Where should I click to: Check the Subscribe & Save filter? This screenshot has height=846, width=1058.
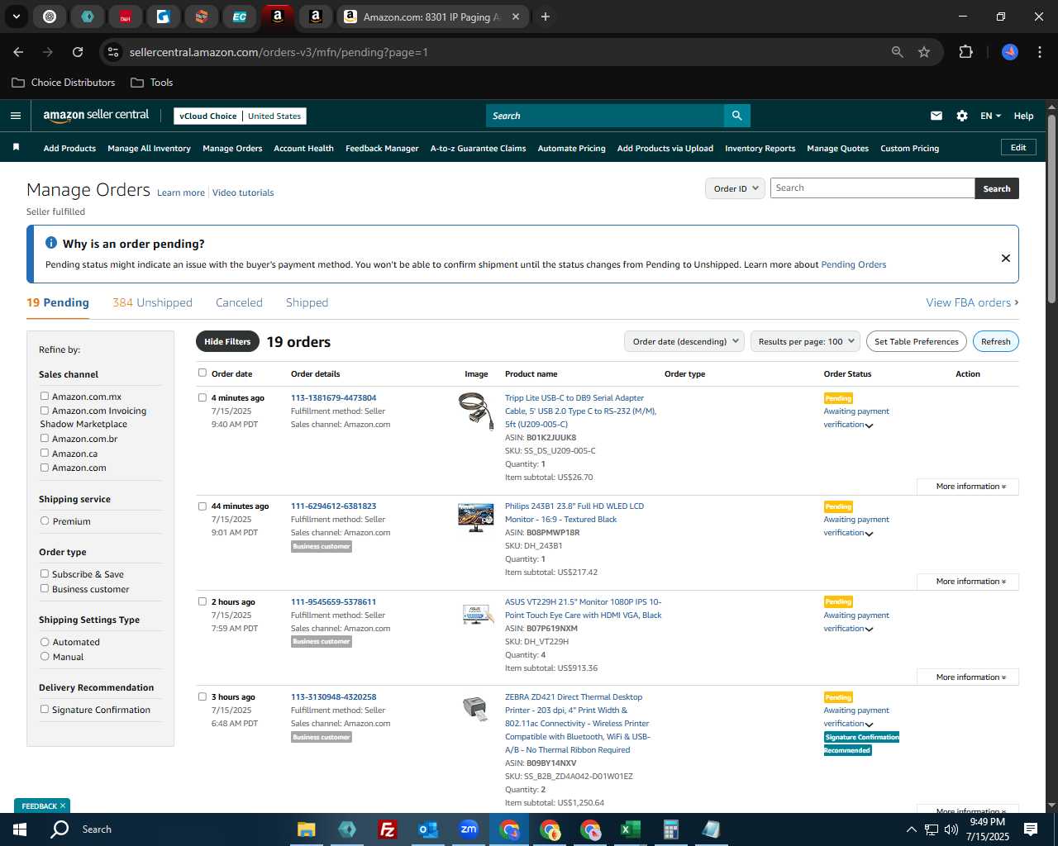45,573
